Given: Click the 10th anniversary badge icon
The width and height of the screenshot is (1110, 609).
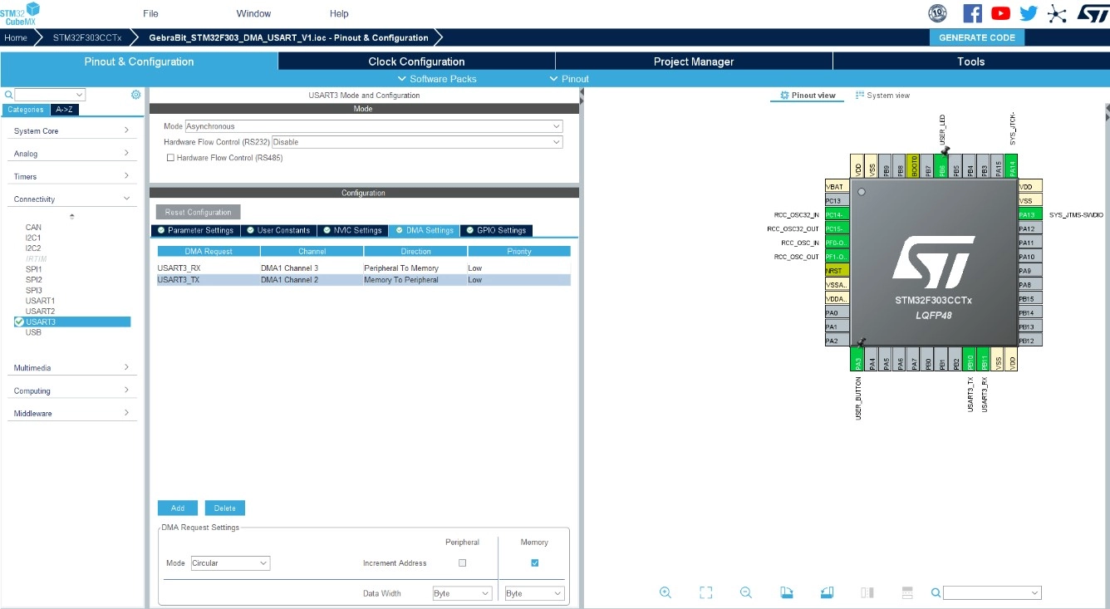Looking at the screenshot, I should point(937,13).
